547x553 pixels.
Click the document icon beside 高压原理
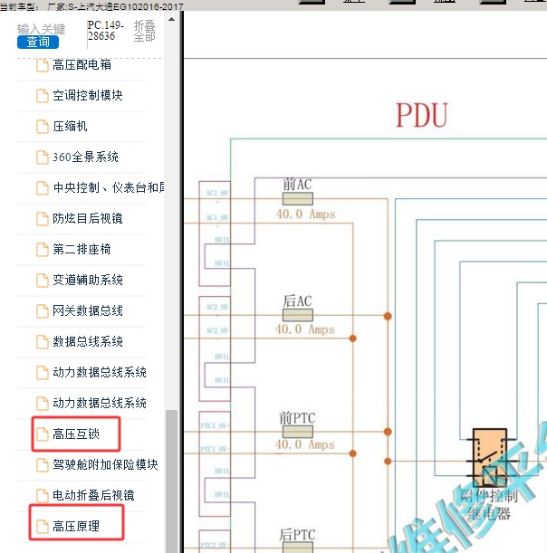pyautogui.click(x=43, y=527)
